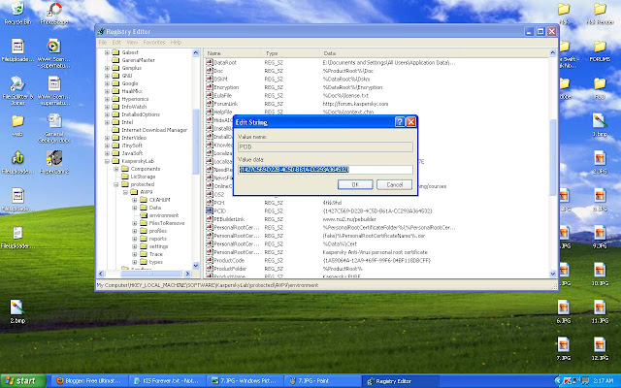The height and width of the screenshot is (388, 621).
Task: Open the Edit menu
Action: 116,42
